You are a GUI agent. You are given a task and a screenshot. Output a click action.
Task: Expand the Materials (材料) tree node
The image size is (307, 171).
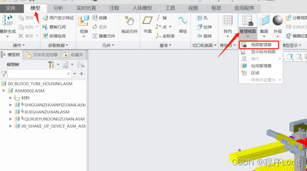[11, 98]
